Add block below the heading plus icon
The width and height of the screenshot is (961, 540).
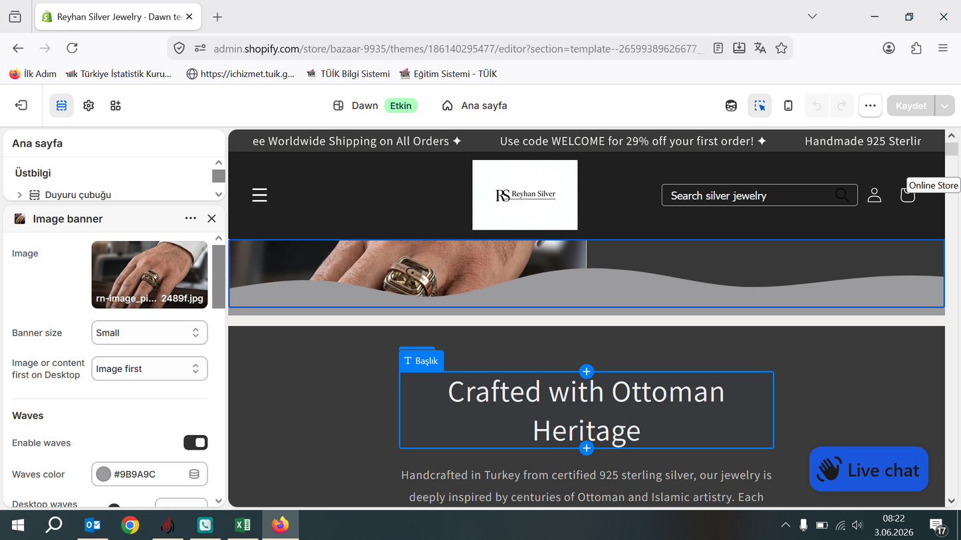tap(586, 448)
